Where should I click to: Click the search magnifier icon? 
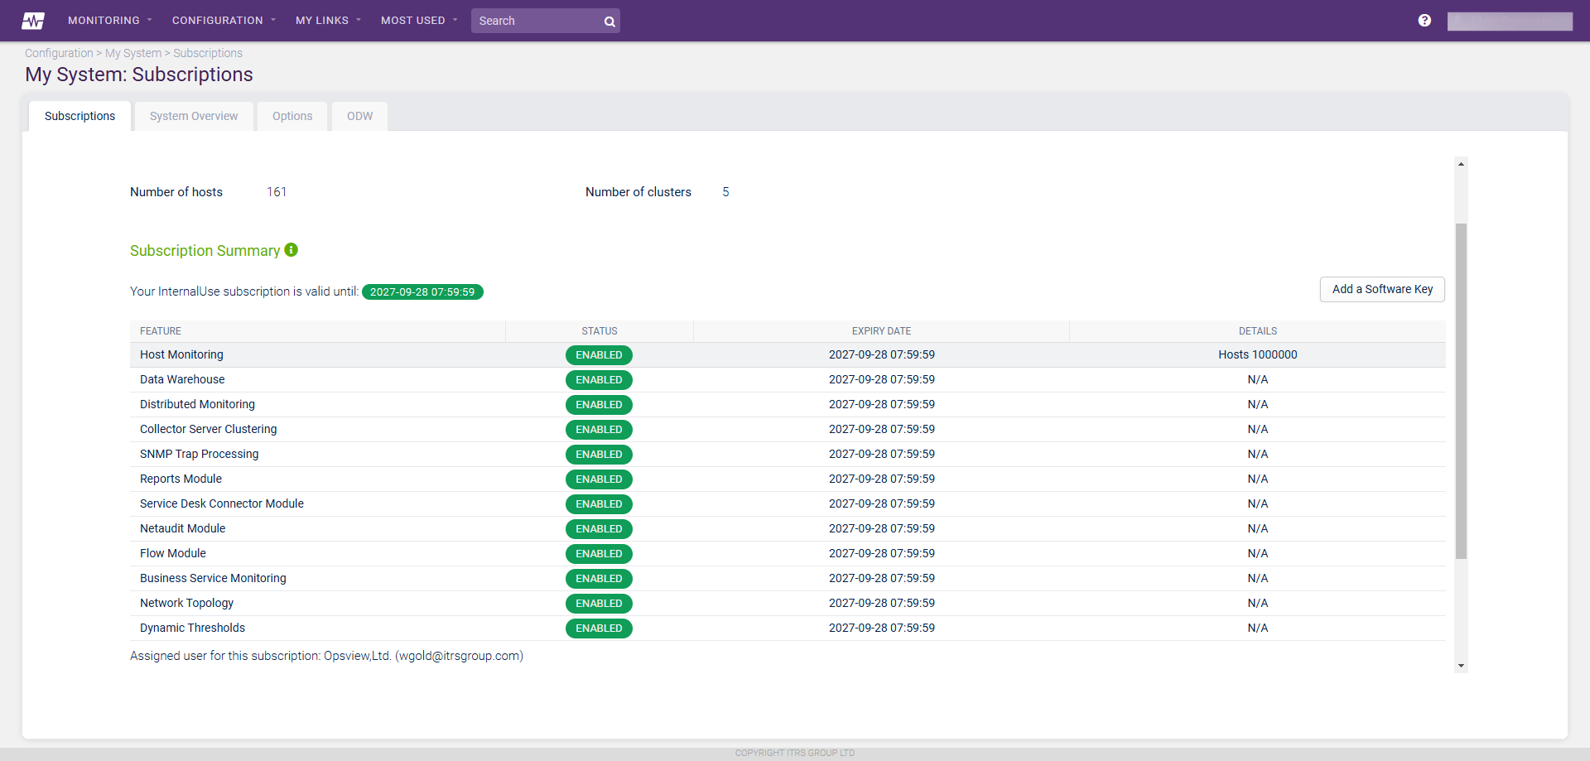[609, 22]
